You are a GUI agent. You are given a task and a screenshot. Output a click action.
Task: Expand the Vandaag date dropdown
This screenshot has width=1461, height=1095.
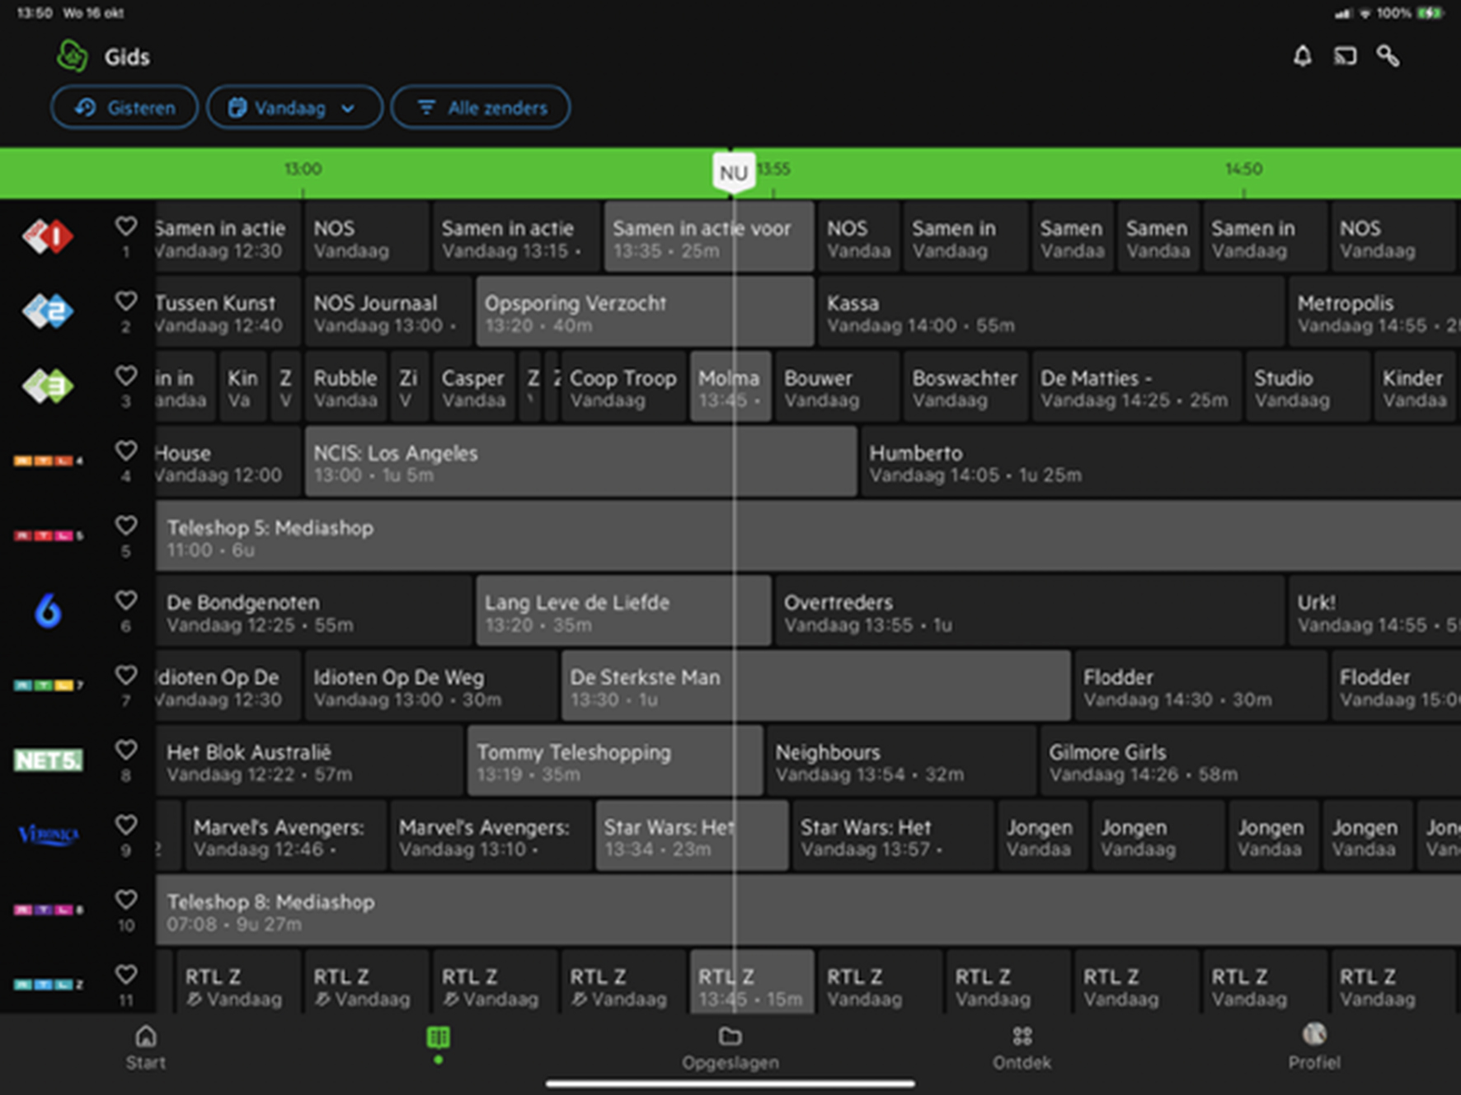coord(294,108)
